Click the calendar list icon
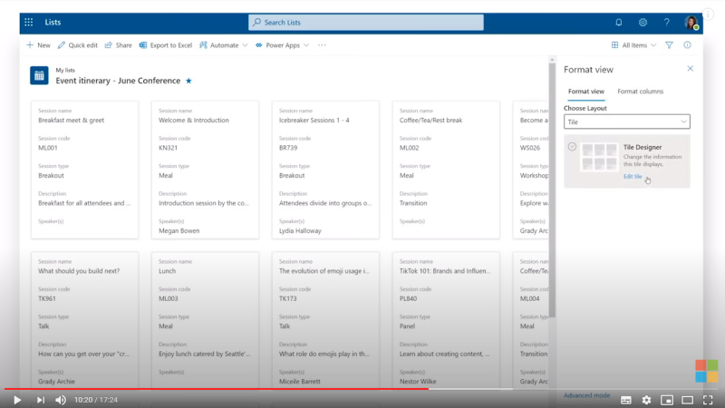This screenshot has width=725, height=408. coord(39,75)
